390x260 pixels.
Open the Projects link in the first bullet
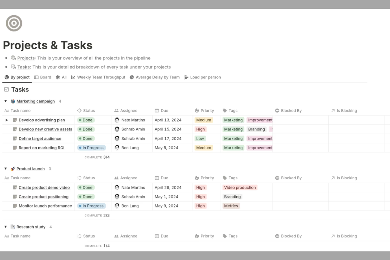(x=26, y=58)
